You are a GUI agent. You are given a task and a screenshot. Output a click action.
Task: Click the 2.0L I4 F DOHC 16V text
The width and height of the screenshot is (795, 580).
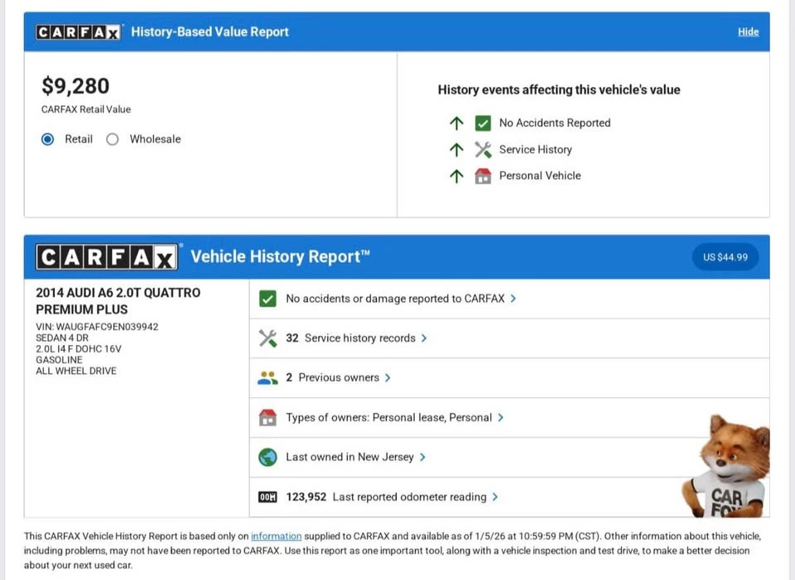[x=79, y=349]
